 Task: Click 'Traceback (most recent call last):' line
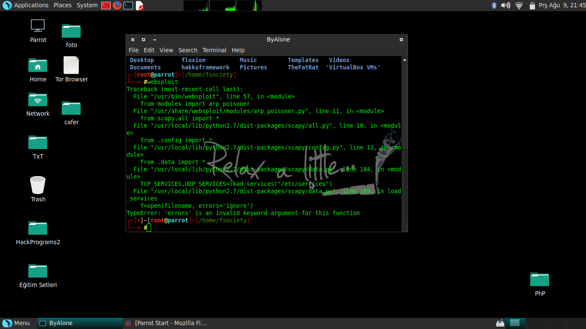coord(185,89)
